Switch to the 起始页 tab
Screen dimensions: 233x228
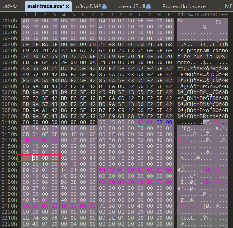(10, 6)
